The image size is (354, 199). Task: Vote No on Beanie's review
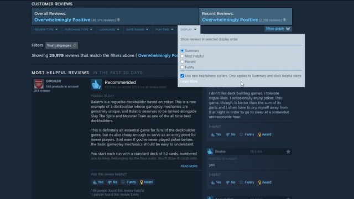(x=231, y=182)
